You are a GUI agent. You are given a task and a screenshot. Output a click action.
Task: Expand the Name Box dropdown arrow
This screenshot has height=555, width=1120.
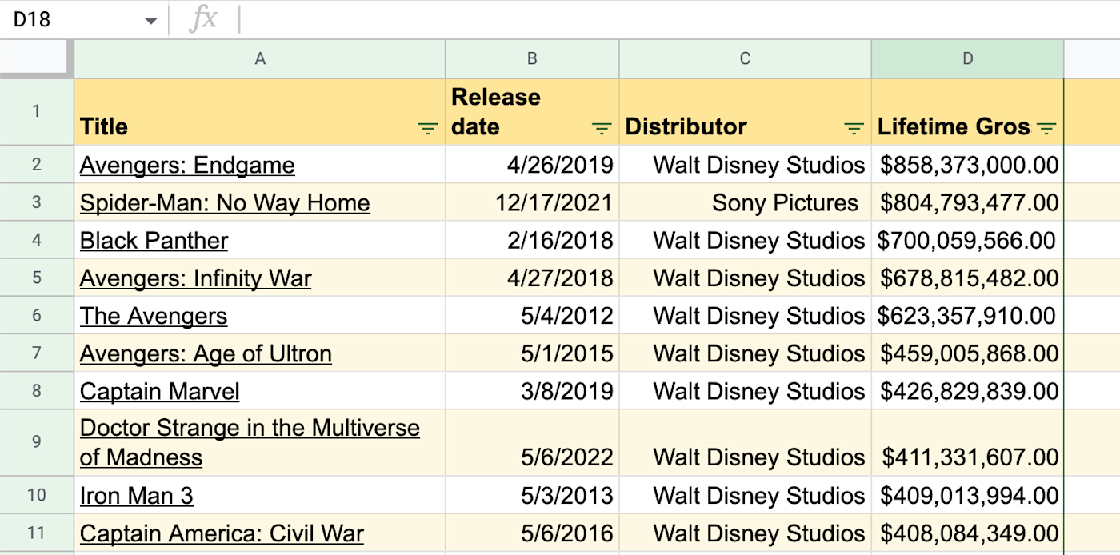[x=150, y=21]
